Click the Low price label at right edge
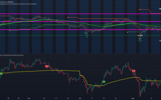 160,40
